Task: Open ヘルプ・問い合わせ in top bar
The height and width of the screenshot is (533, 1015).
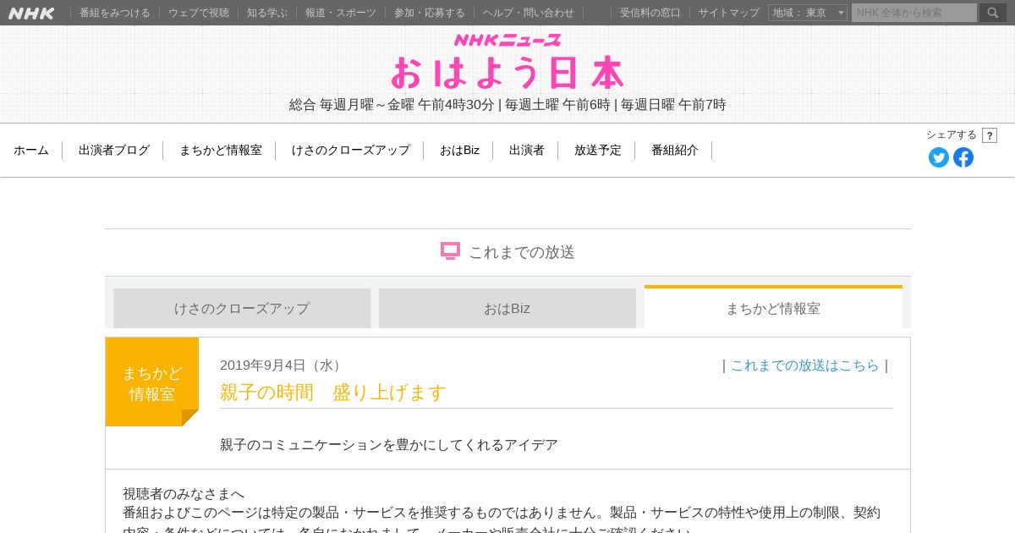Action: point(529,13)
